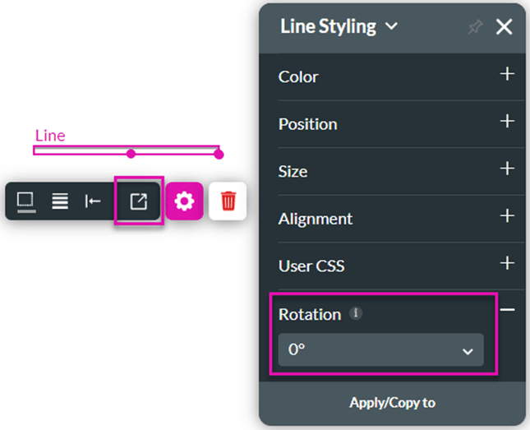Image resolution: width=530 pixels, height=430 pixels.
Task: Click the open-in-new-window icon
Action: pyautogui.click(x=139, y=201)
